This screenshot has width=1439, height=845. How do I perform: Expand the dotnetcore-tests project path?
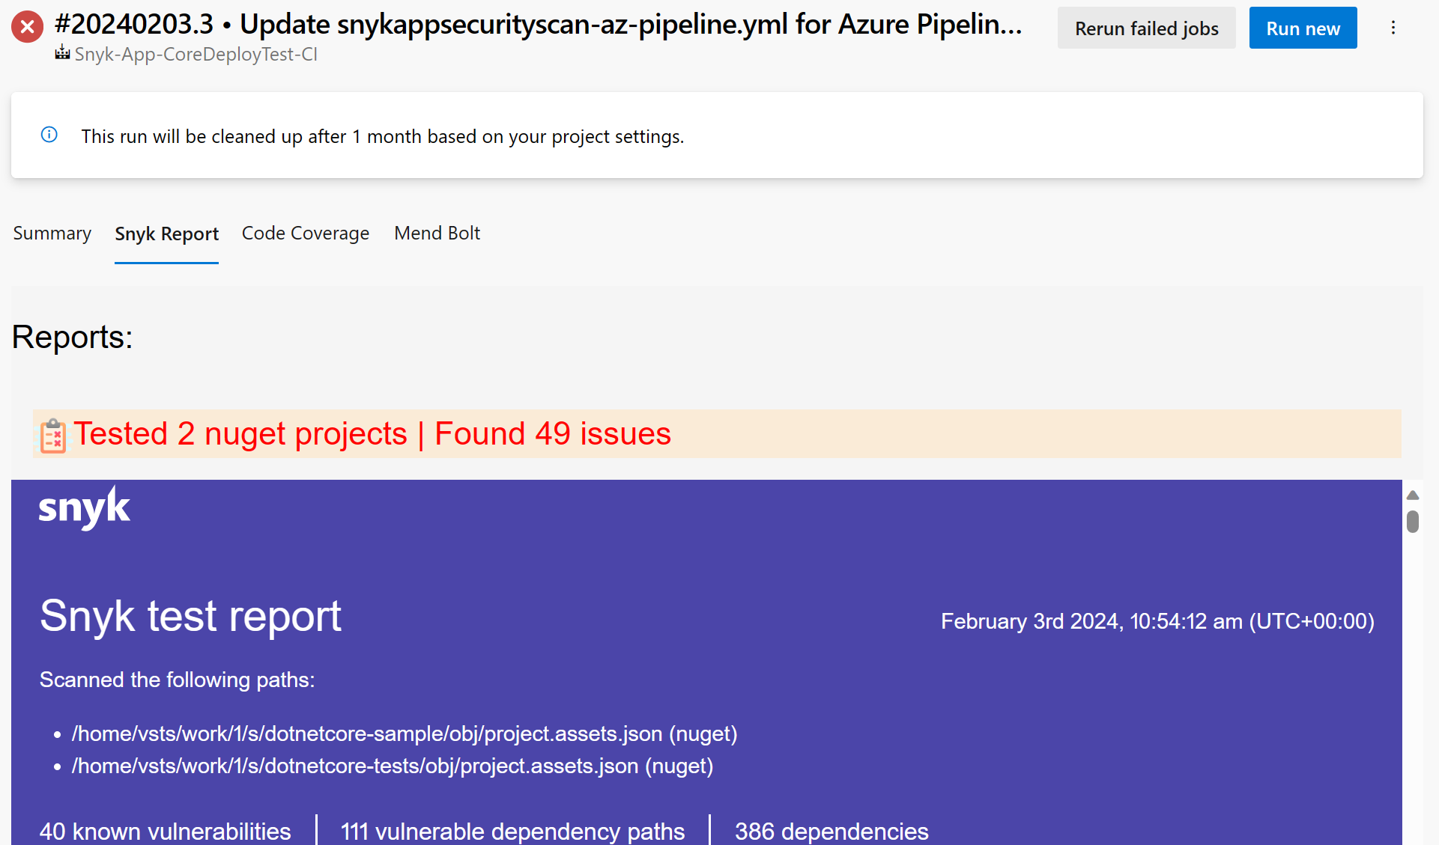point(393,766)
